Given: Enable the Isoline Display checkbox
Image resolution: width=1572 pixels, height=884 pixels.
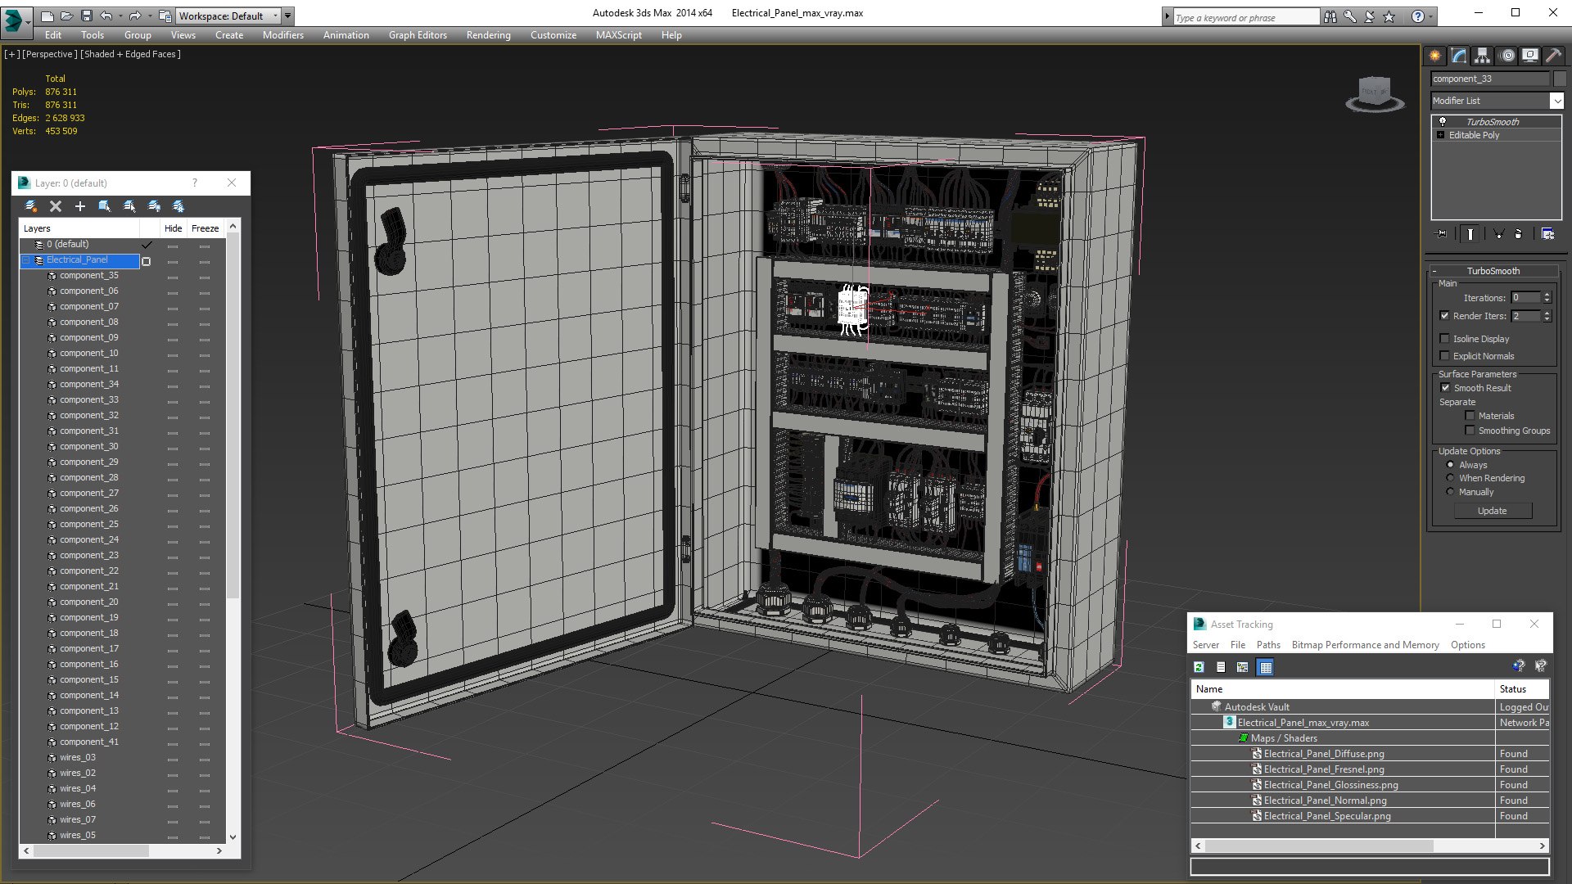Looking at the screenshot, I should tap(1444, 338).
